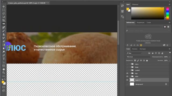This screenshot has height=96, width=172.
Task: Open the layer filter kind dropdown
Action: 134,53
